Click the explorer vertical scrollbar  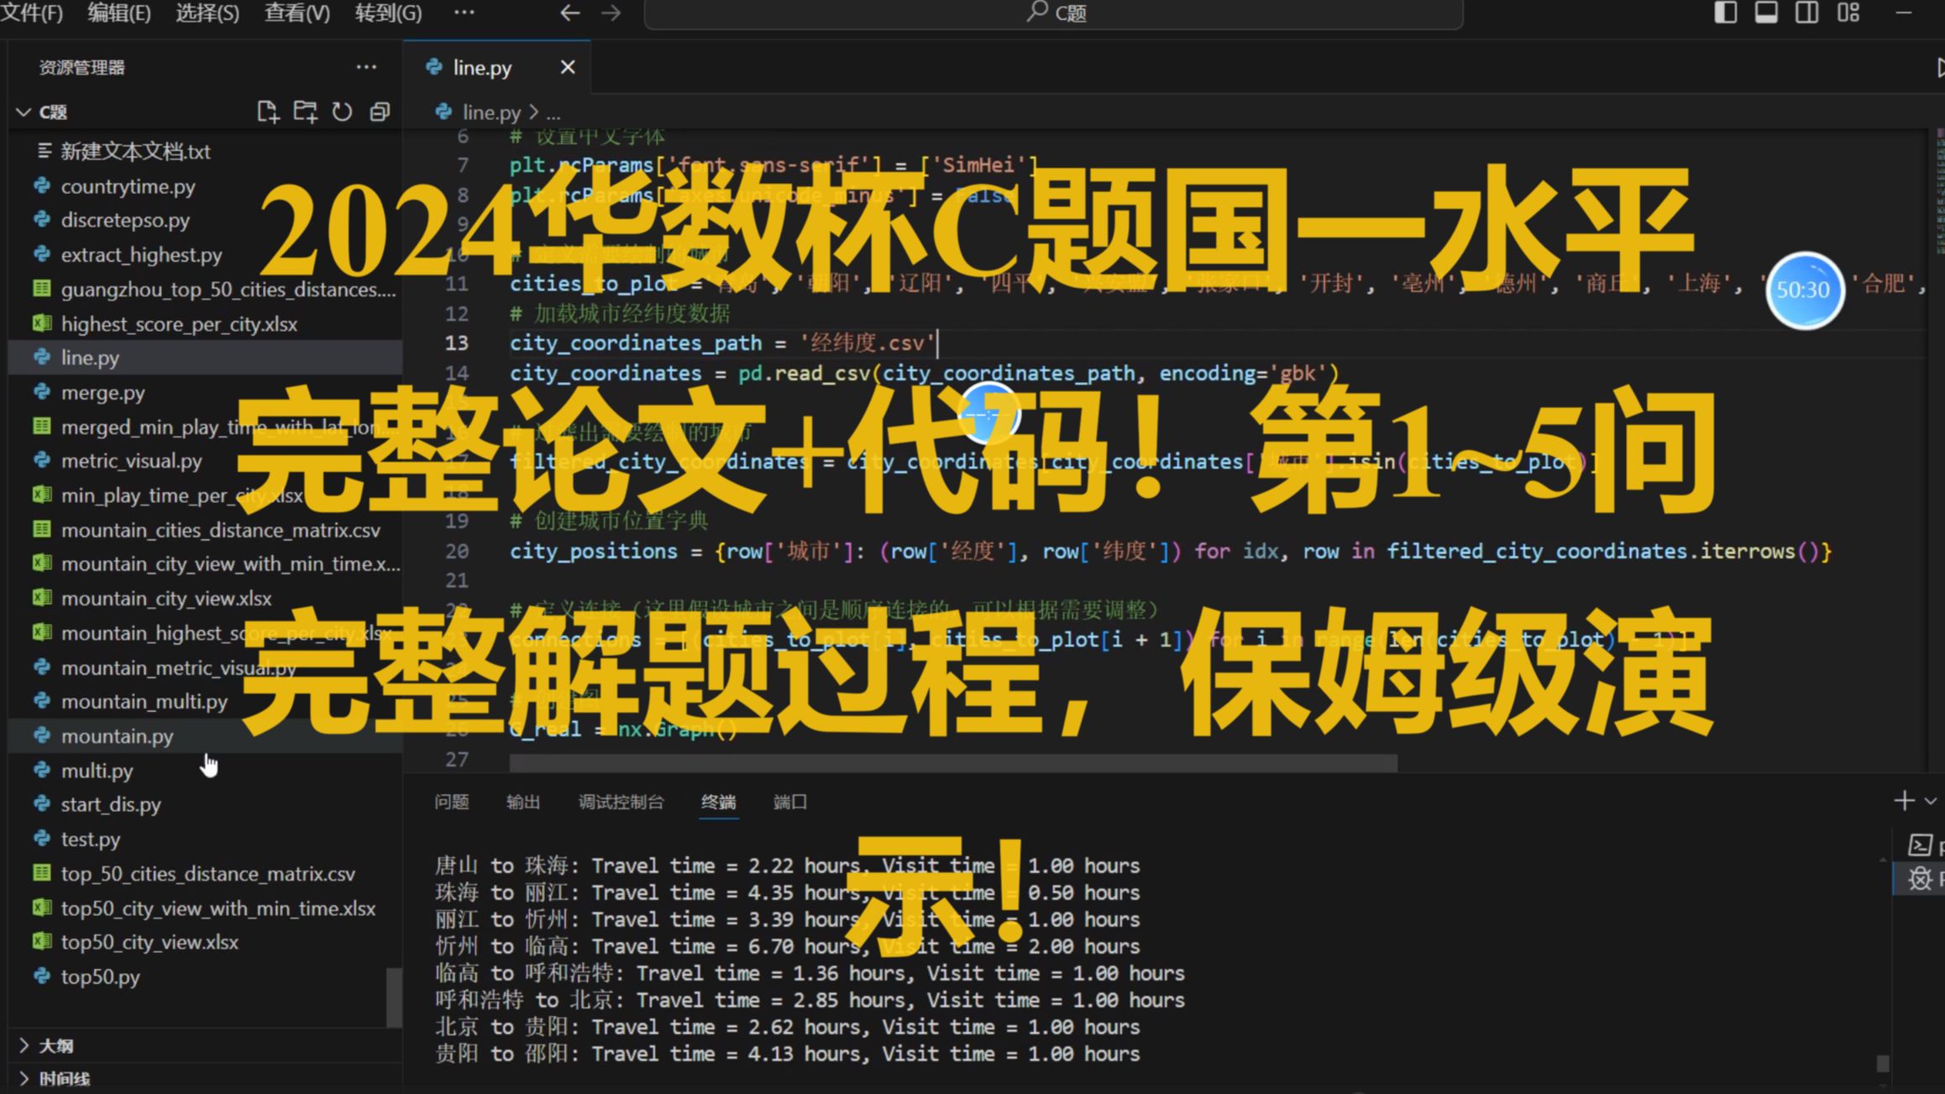click(393, 997)
